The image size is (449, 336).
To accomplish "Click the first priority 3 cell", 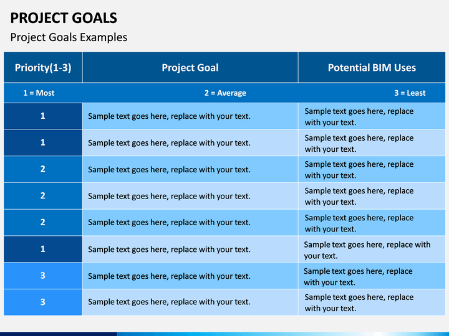I will pyautogui.click(x=43, y=276).
